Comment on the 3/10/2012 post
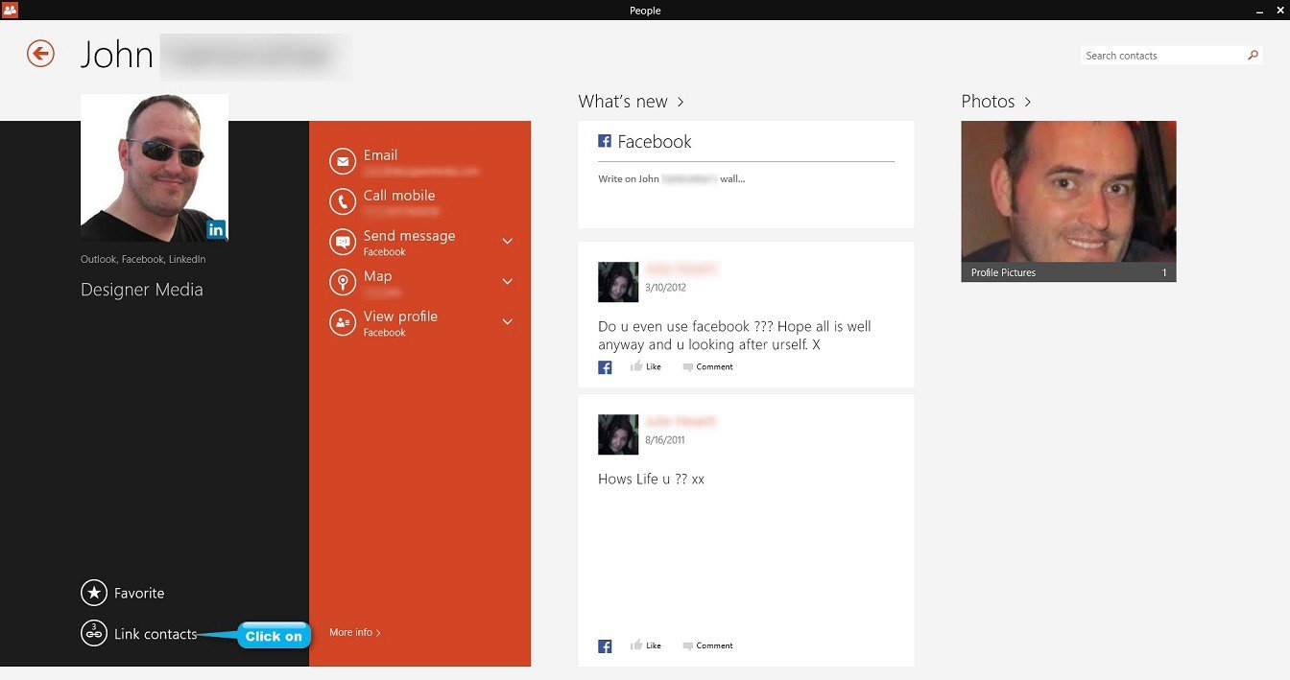Screen dimensions: 1290x680 click(x=708, y=366)
